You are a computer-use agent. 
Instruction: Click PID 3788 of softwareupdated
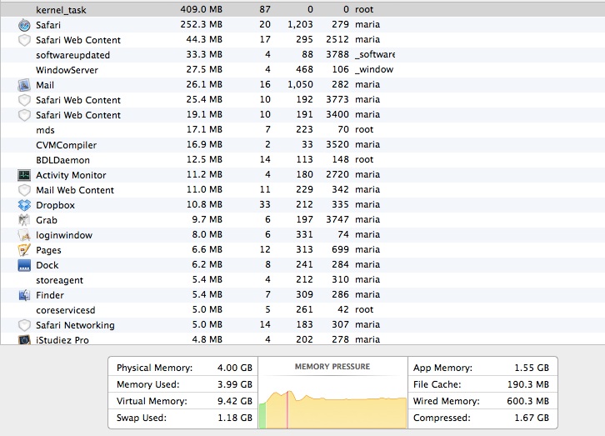[337, 54]
